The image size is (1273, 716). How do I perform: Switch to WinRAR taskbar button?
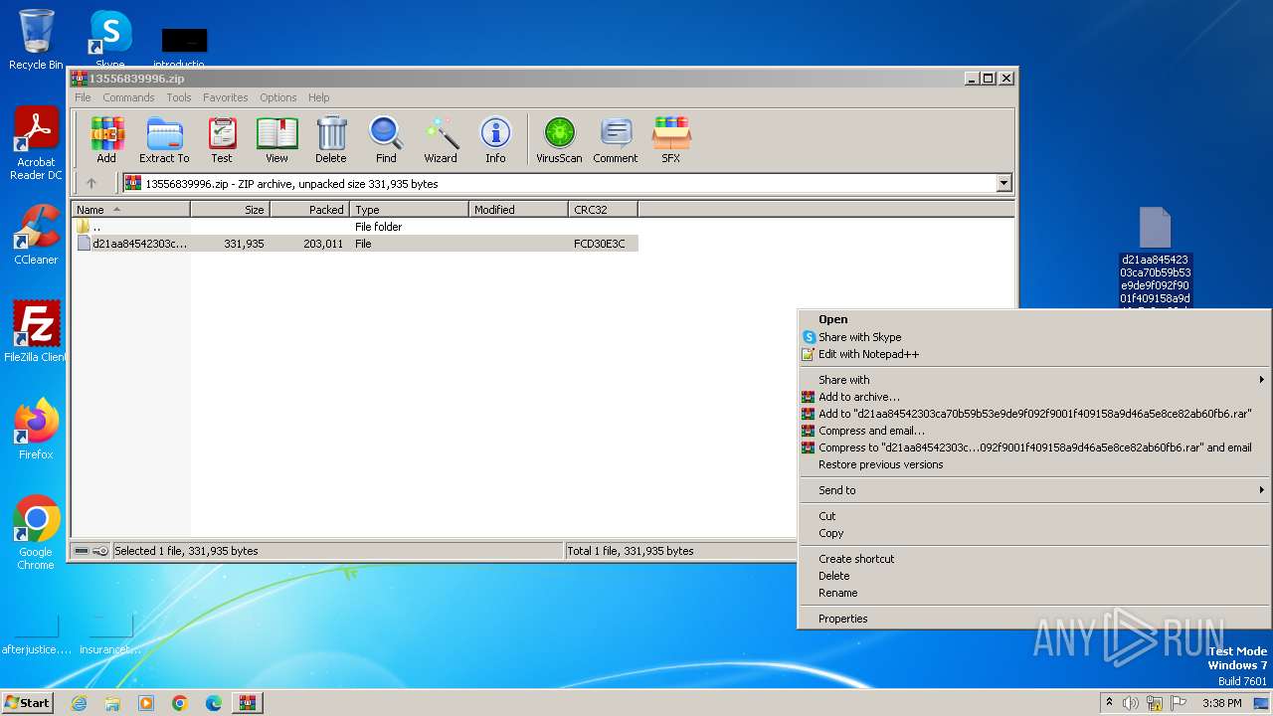coord(248,703)
